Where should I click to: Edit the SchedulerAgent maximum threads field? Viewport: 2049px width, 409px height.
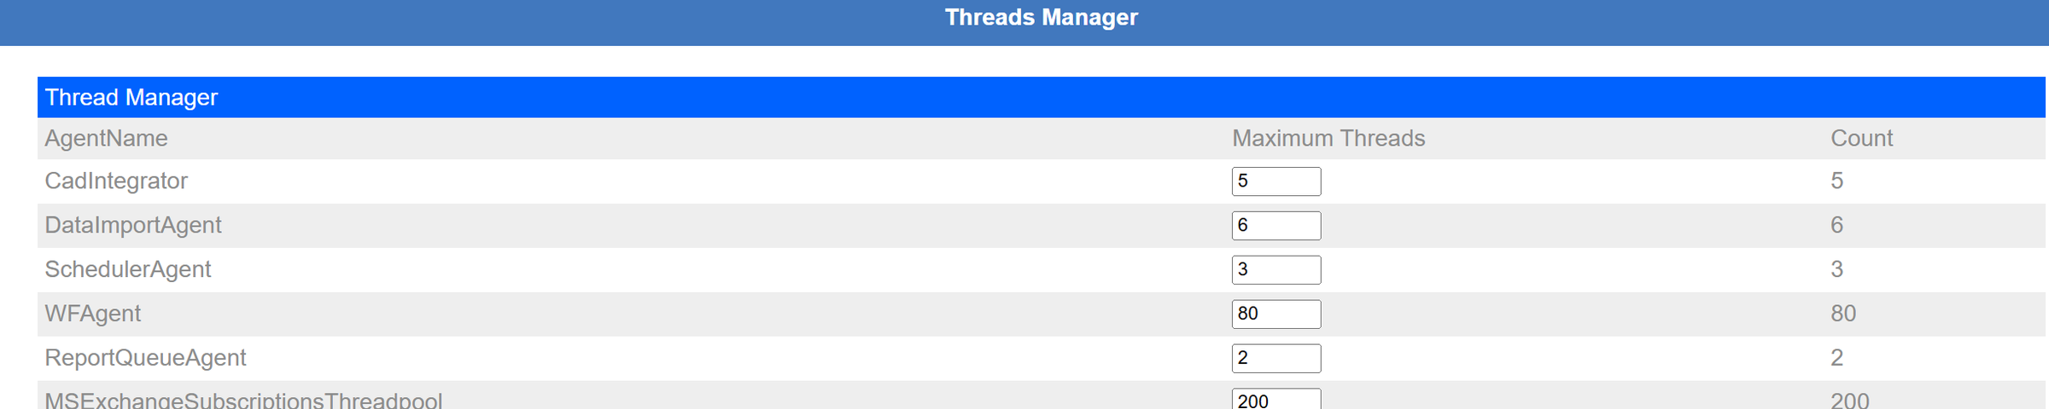pyautogui.click(x=1276, y=270)
